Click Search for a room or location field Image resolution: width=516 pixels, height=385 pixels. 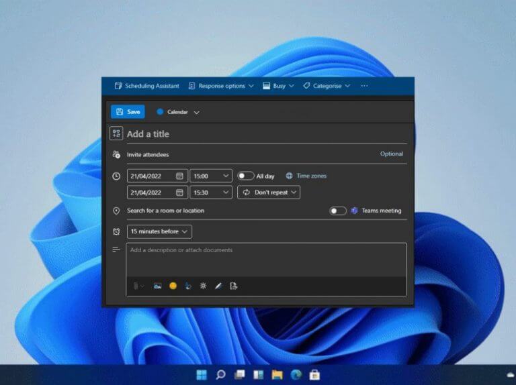226,211
